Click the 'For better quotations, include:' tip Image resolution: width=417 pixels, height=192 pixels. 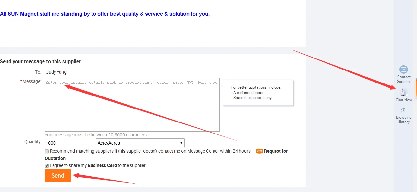click(256, 87)
